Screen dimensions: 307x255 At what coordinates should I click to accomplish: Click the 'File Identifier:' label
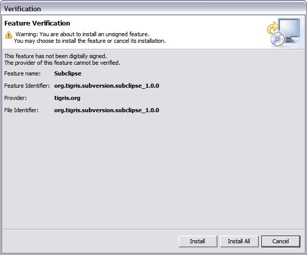pyautogui.click(x=21, y=110)
